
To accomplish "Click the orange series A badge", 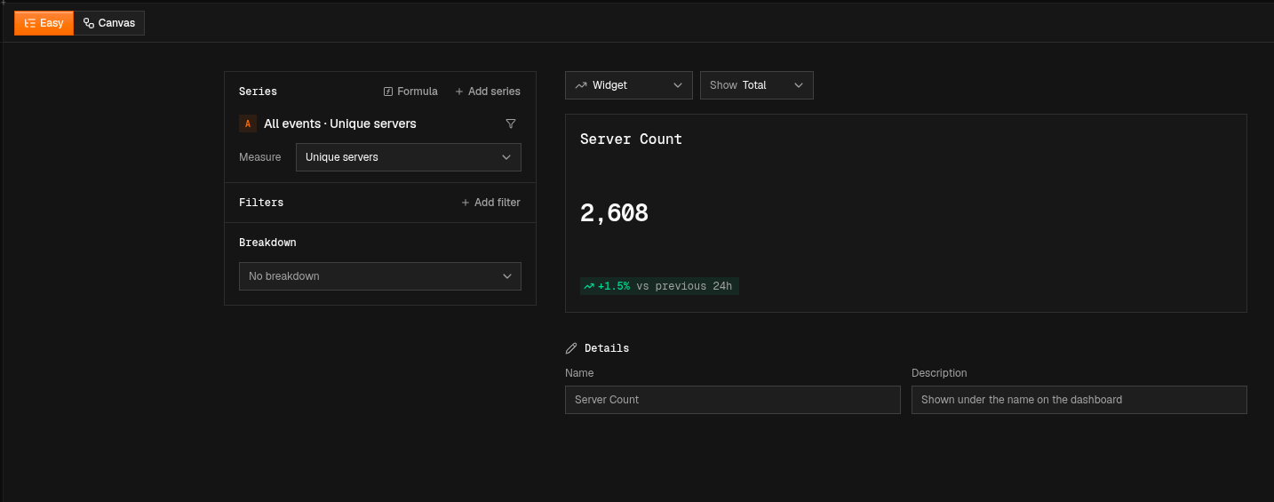I will 248,124.
